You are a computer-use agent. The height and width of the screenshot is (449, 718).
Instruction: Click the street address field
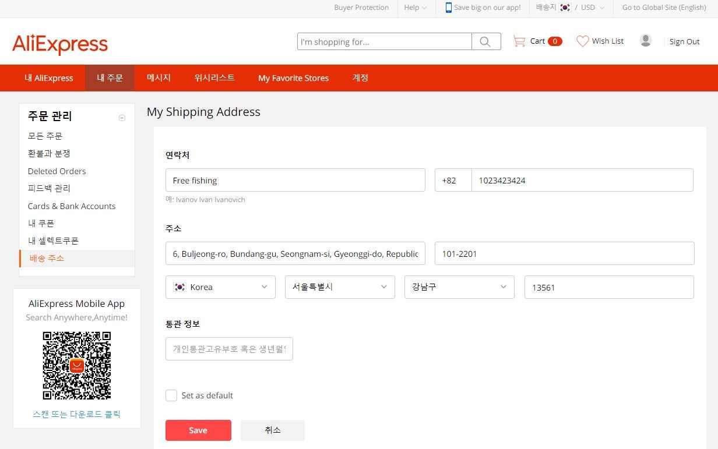(x=295, y=253)
